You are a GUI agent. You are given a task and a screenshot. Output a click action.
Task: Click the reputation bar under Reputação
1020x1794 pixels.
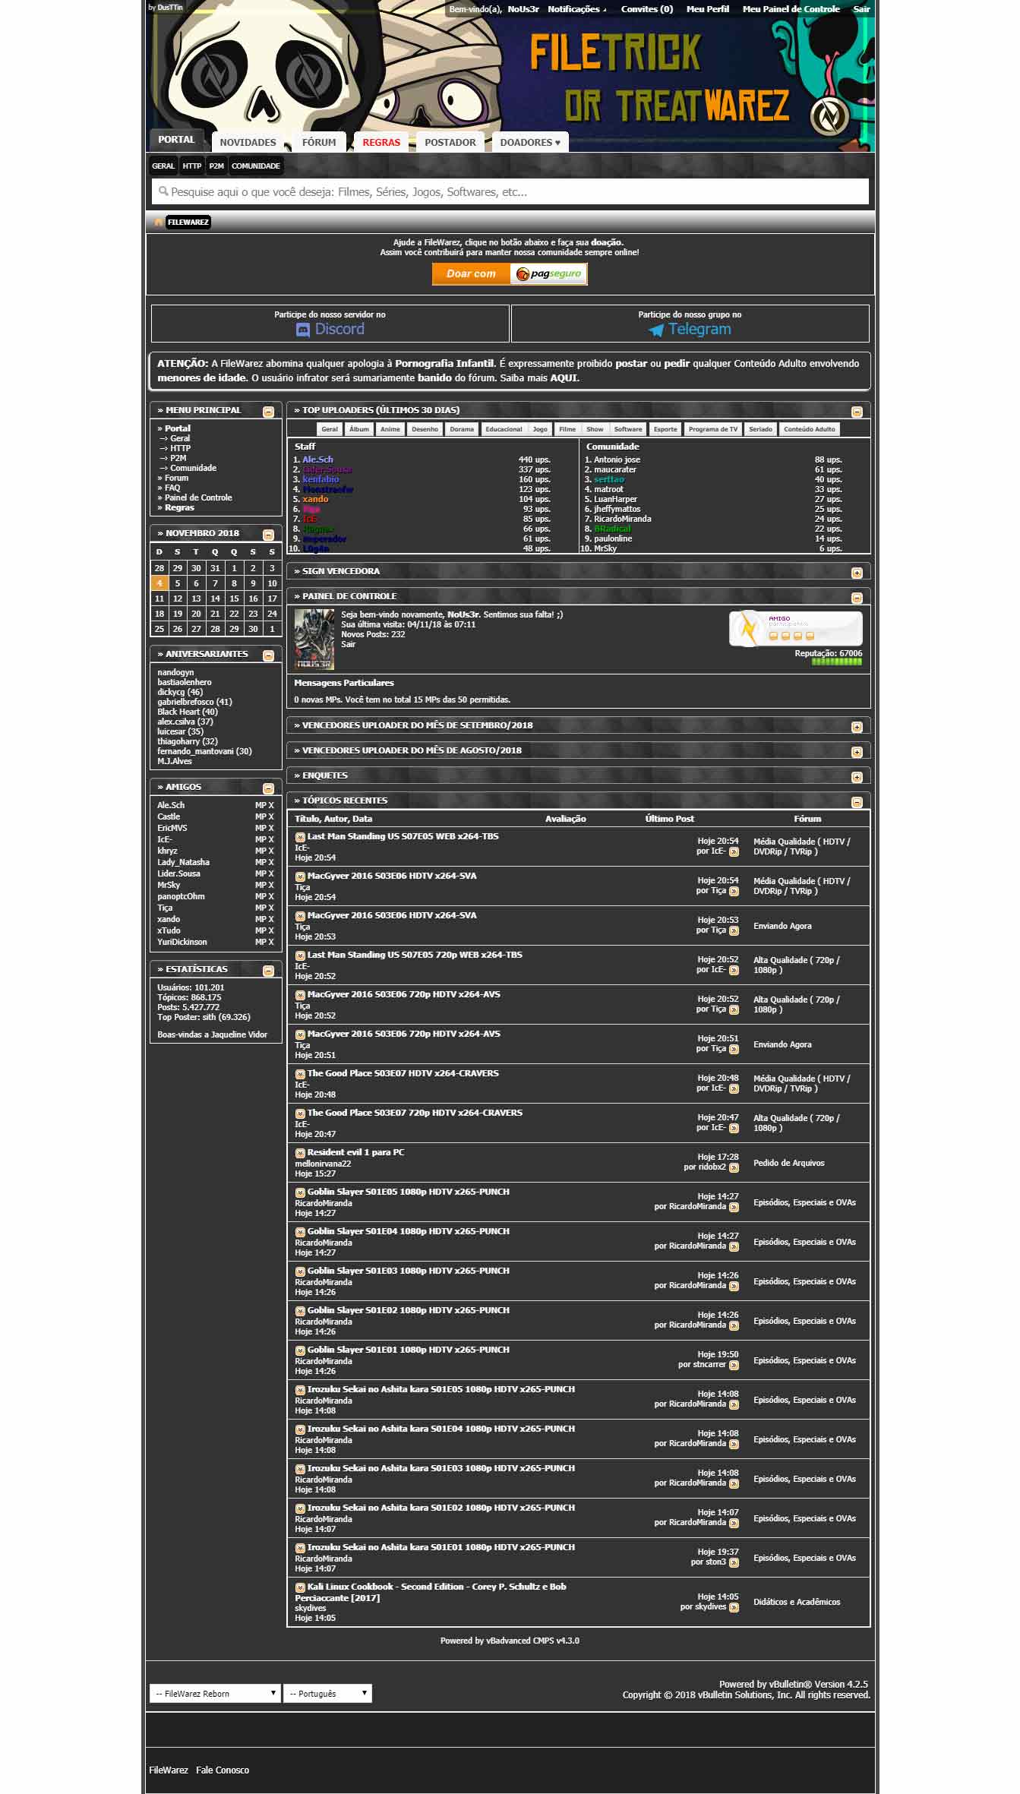pyautogui.click(x=836, y=662)
